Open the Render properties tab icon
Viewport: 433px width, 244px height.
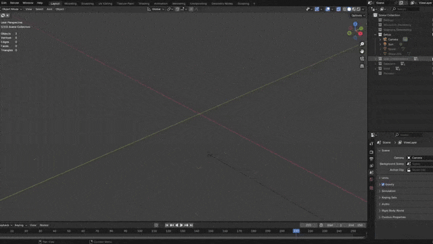[x=371, y=152]
